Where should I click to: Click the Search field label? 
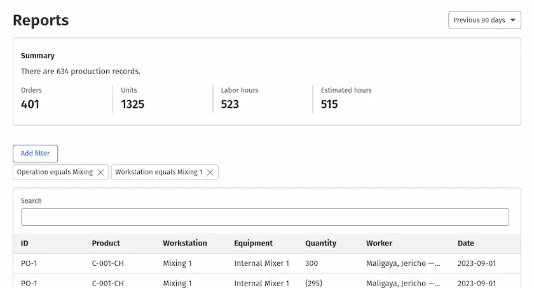pyautogui.click(x=31, y=201)
